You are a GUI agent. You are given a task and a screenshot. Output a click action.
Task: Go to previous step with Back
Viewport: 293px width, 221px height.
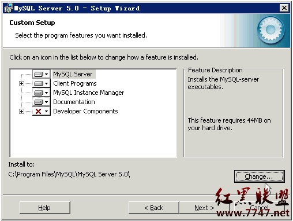pyautogui.click(x=154, y=208)
